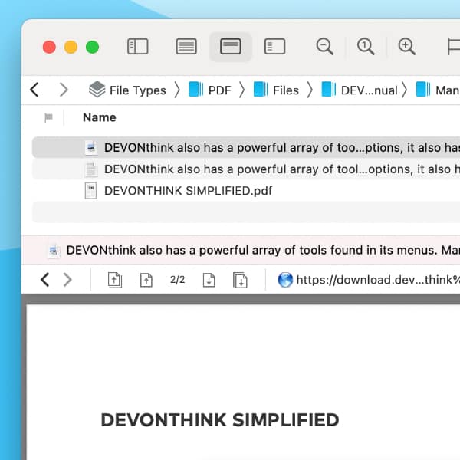Sort list by Name column

[100, 117]
